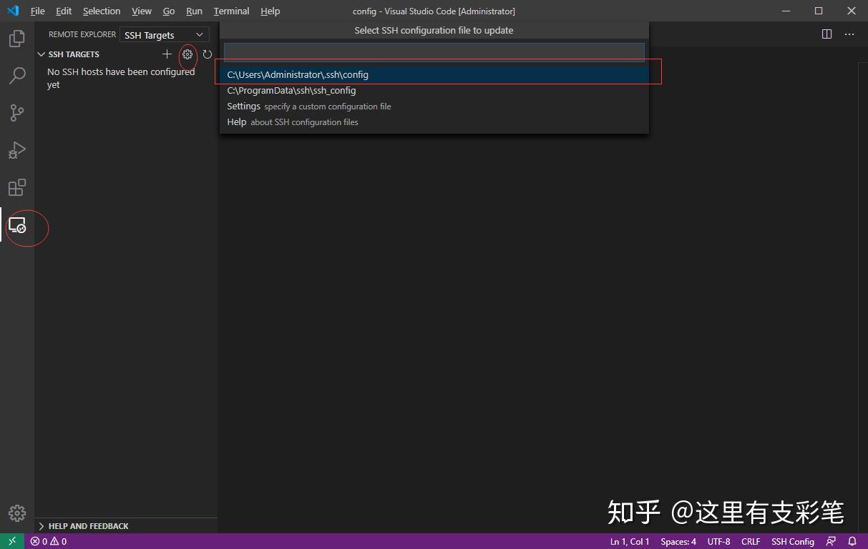
Task: Click the Manage gear in the activity bar
Action: click(16, 513)
